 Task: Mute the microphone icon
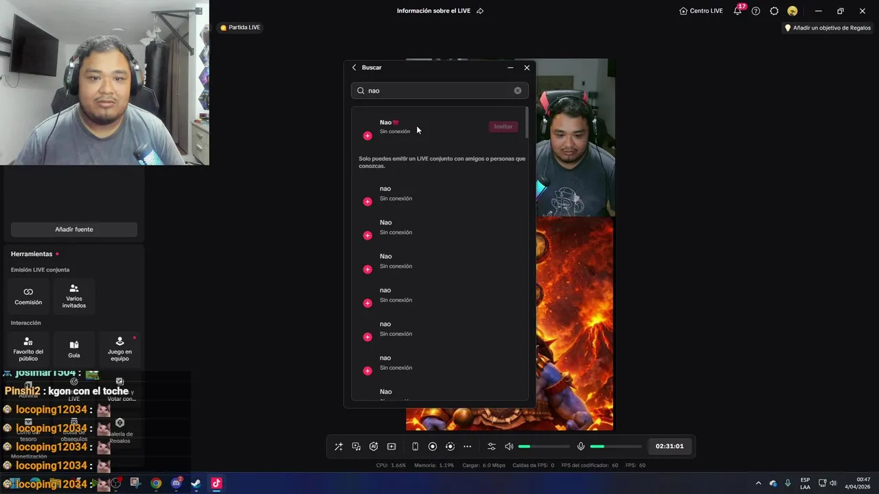pos(581,447)
